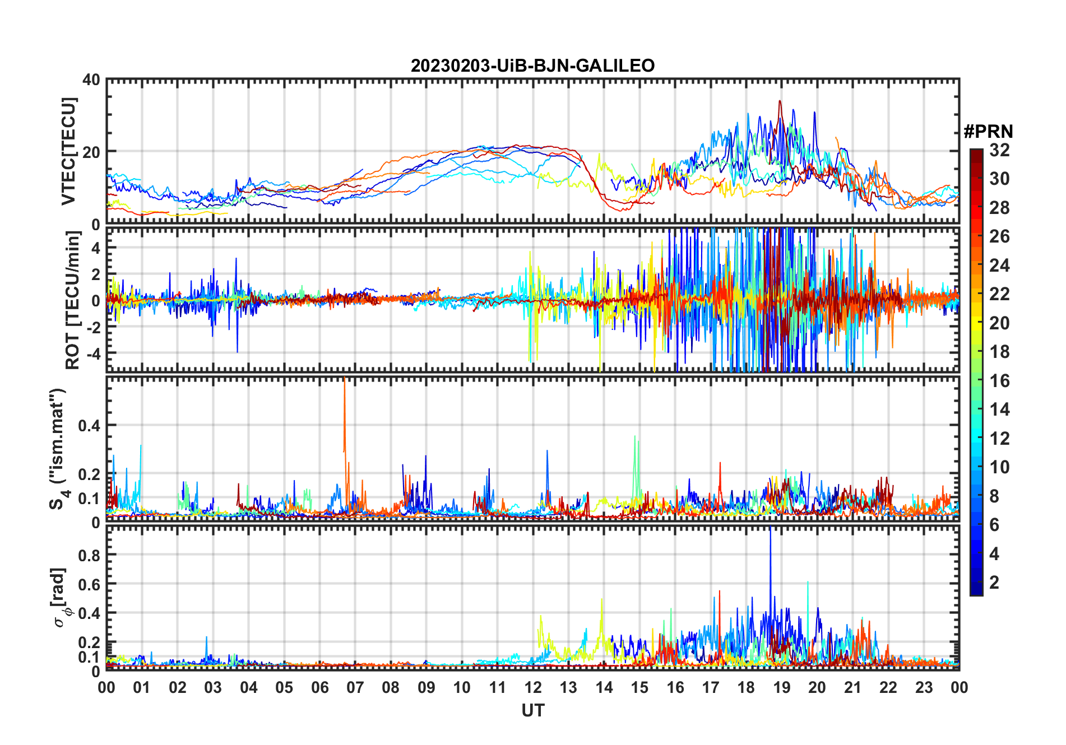Viewport: 1066px width, 745px height.
Task: Click inside the ROT plot panel
Action: (532, 299)
